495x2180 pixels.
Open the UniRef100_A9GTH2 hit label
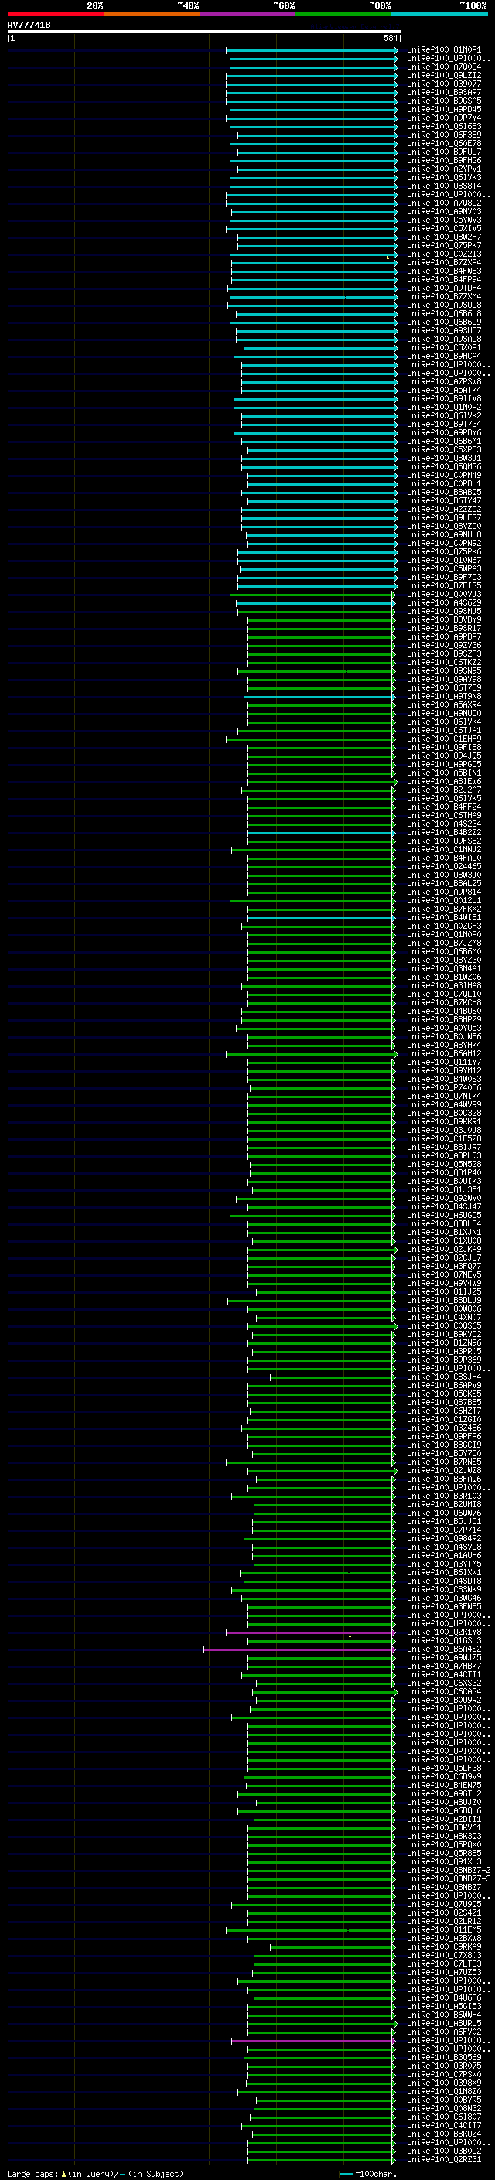tap(444, 1794)
